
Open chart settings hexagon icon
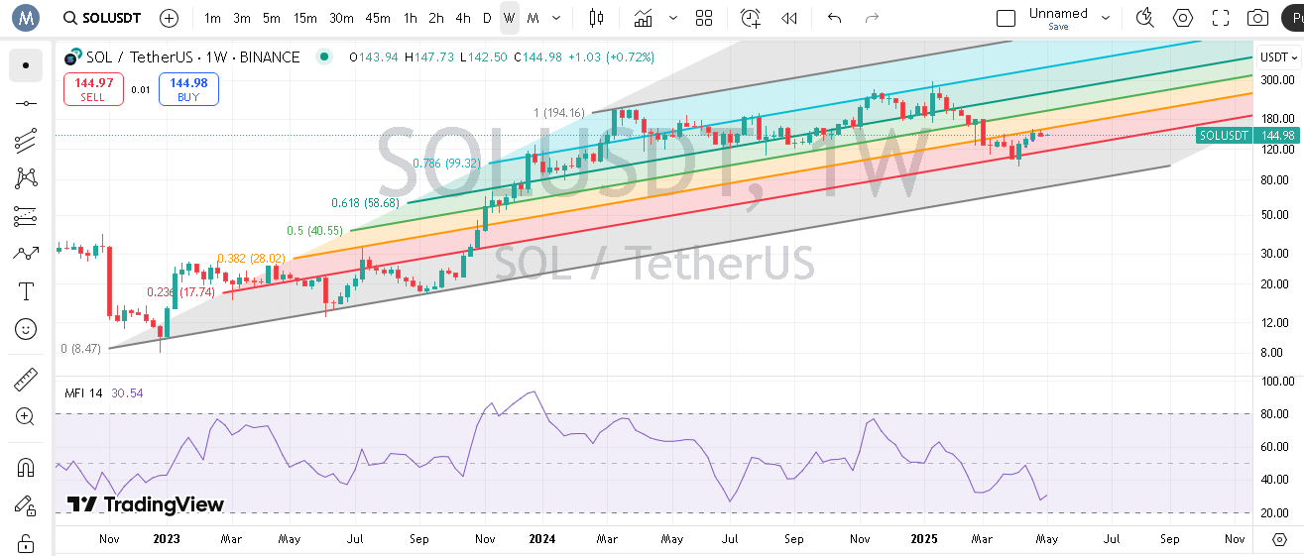[x=1183, y=18]
